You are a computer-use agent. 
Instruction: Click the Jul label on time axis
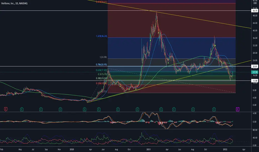click(33, 149)
